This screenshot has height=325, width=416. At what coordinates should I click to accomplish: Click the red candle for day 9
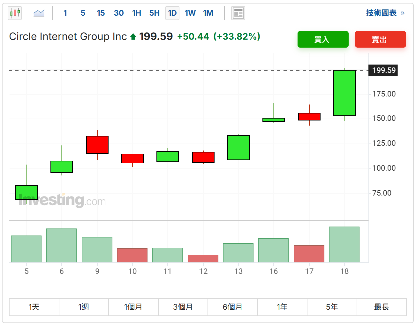pyautogui.click(x=97, y=145)
